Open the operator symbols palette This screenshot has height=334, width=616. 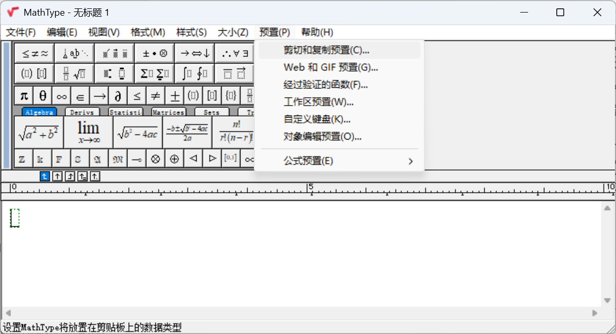tap(155, 53)
